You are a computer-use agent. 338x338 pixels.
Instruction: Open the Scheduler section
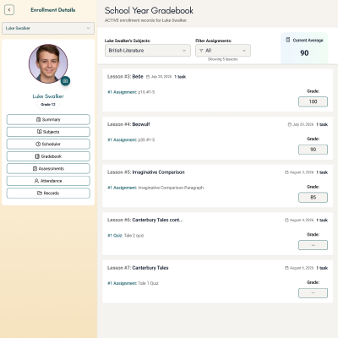48,144
